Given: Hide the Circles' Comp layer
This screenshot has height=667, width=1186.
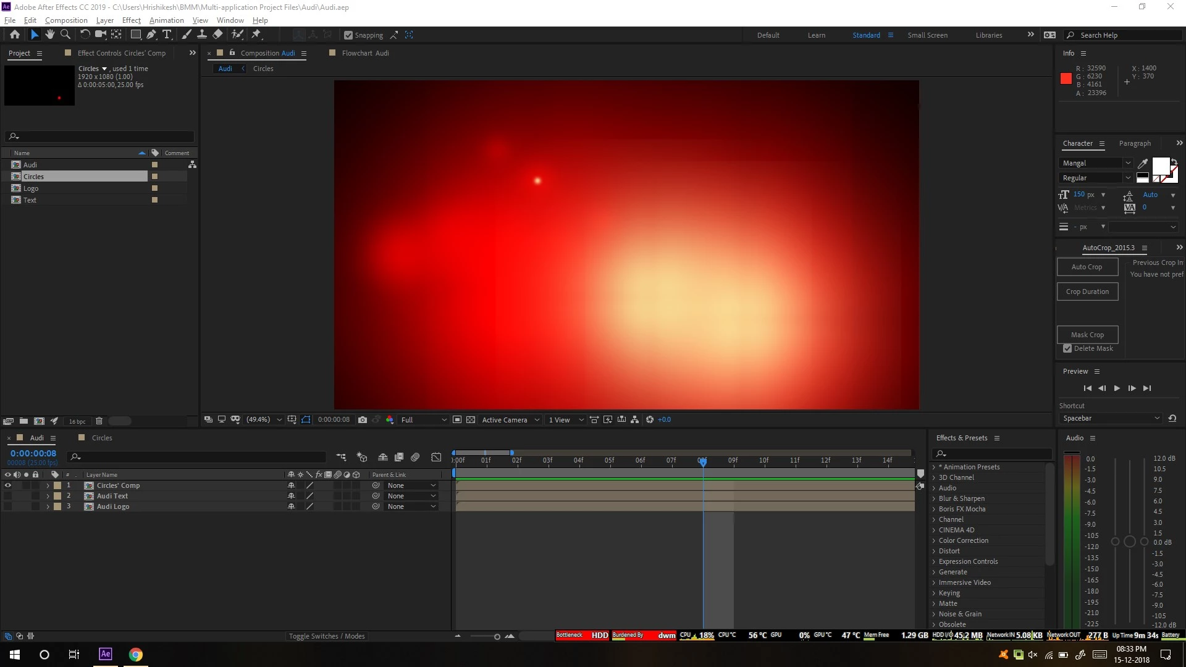Looking at the screenshot, I should [8, 485].
